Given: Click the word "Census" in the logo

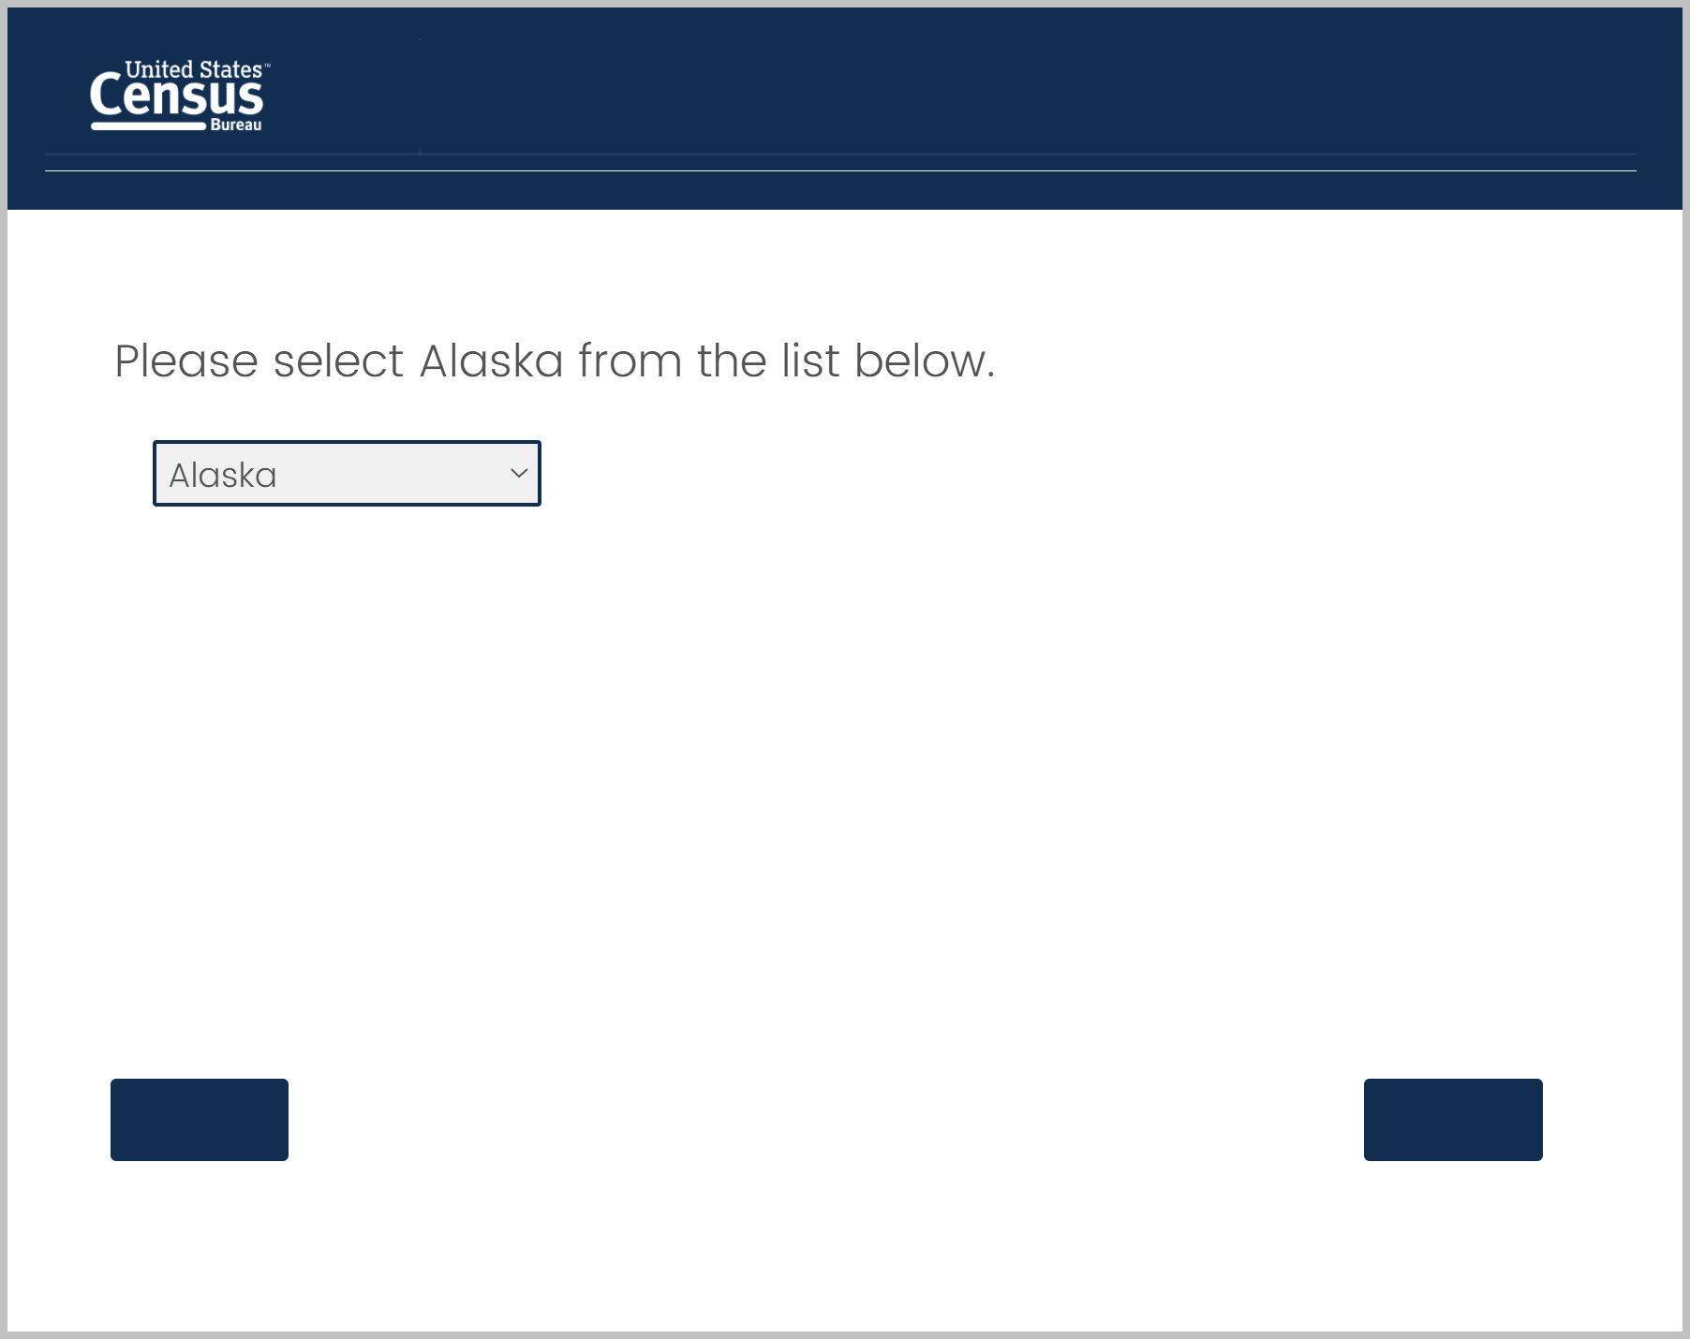Looking at the screenshot, I should 176,97.
